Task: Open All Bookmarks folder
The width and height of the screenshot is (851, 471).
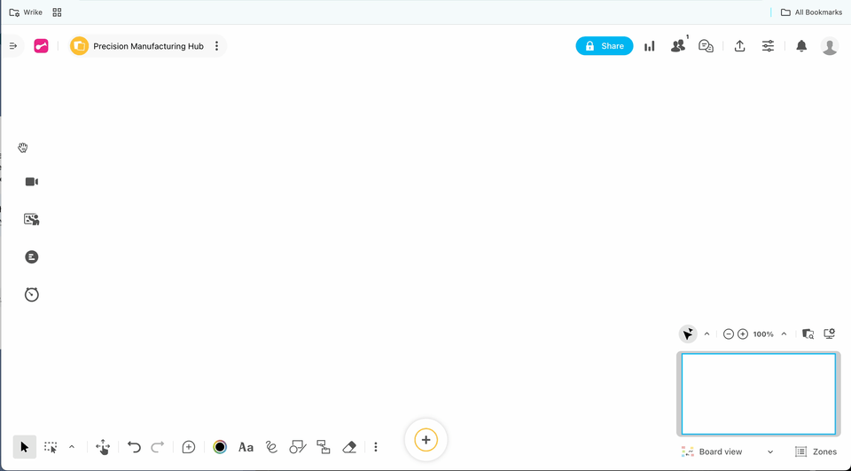Action: (x=811, y=12)
